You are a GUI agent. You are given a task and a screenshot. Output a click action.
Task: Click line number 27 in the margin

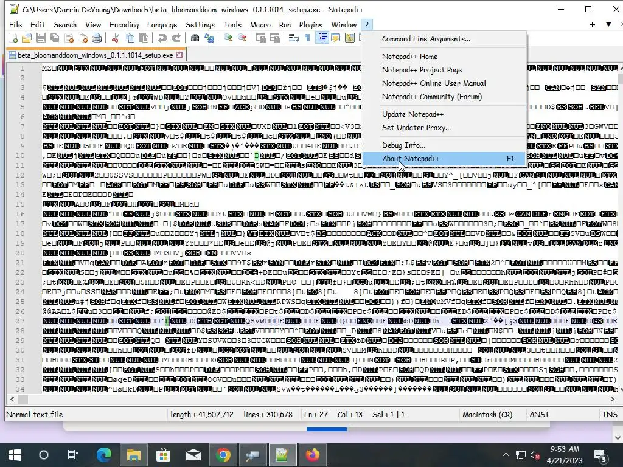point(20,321)
